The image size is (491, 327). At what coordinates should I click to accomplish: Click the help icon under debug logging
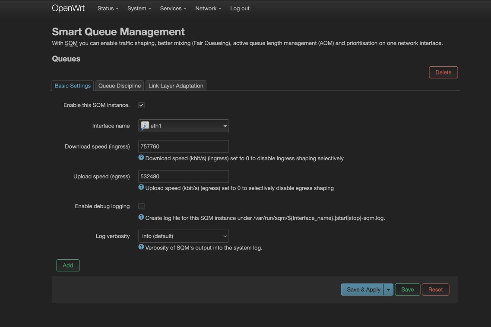(141, 217)
